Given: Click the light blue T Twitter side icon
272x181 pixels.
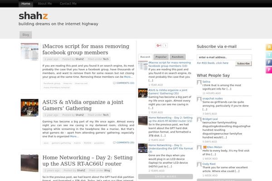Looking at the screenshot, I should pos(269,55).
